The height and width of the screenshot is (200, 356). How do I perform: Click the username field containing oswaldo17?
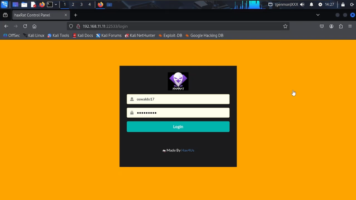point(178,99)
